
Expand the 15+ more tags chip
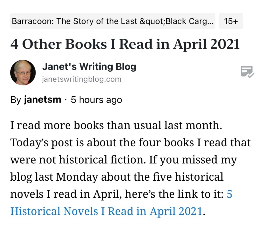tap(231, 21)
